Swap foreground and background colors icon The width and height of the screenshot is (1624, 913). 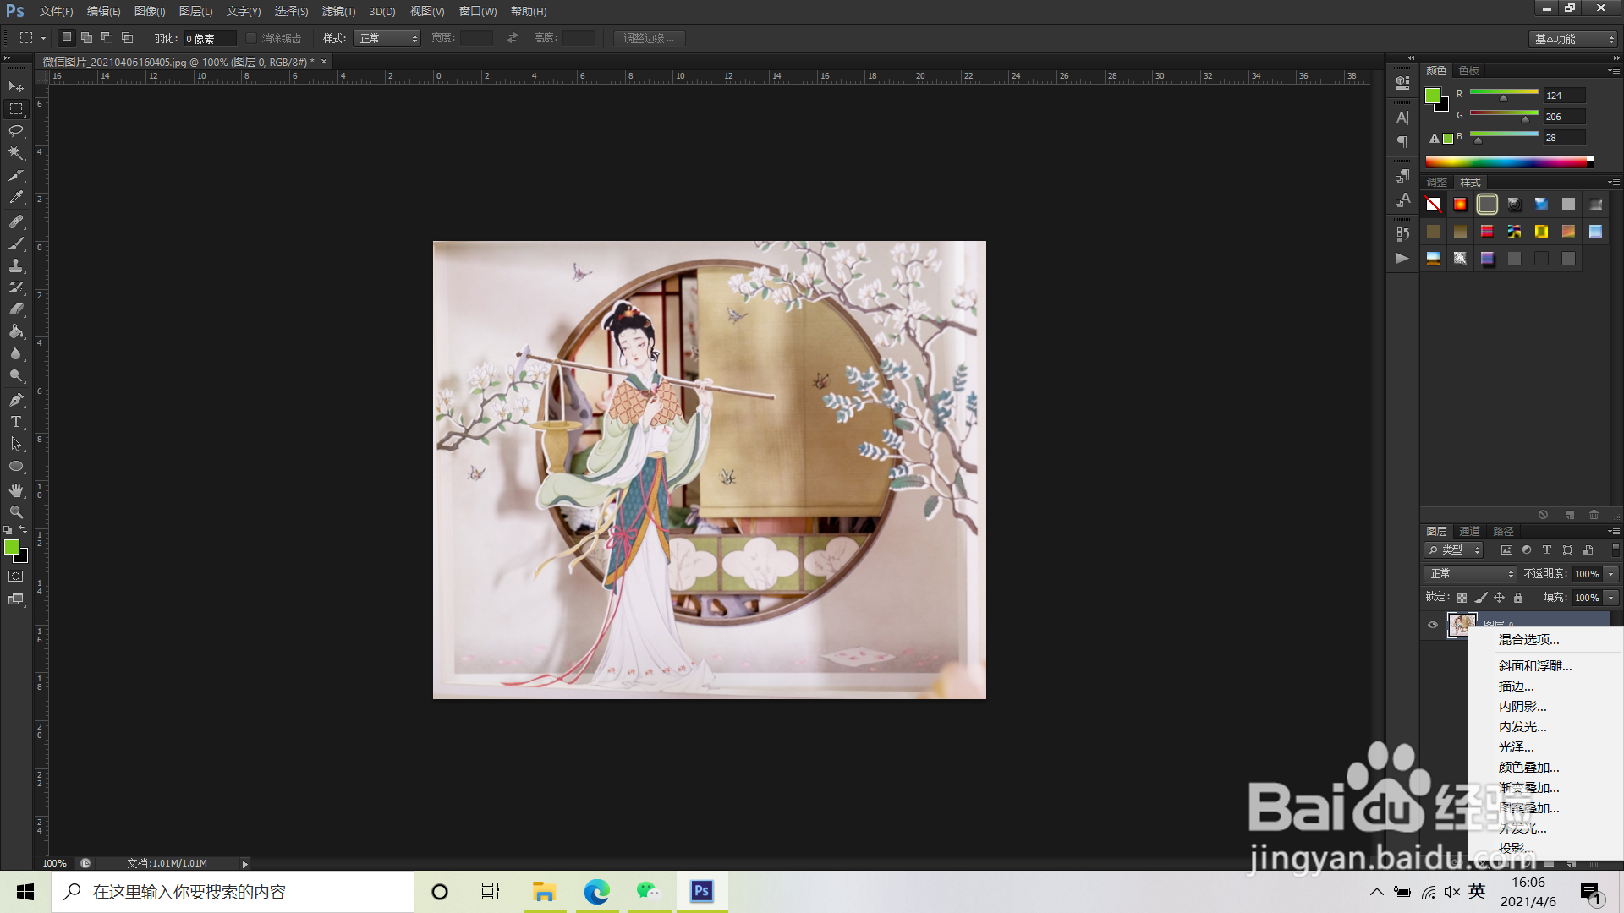tap(24, 530)
